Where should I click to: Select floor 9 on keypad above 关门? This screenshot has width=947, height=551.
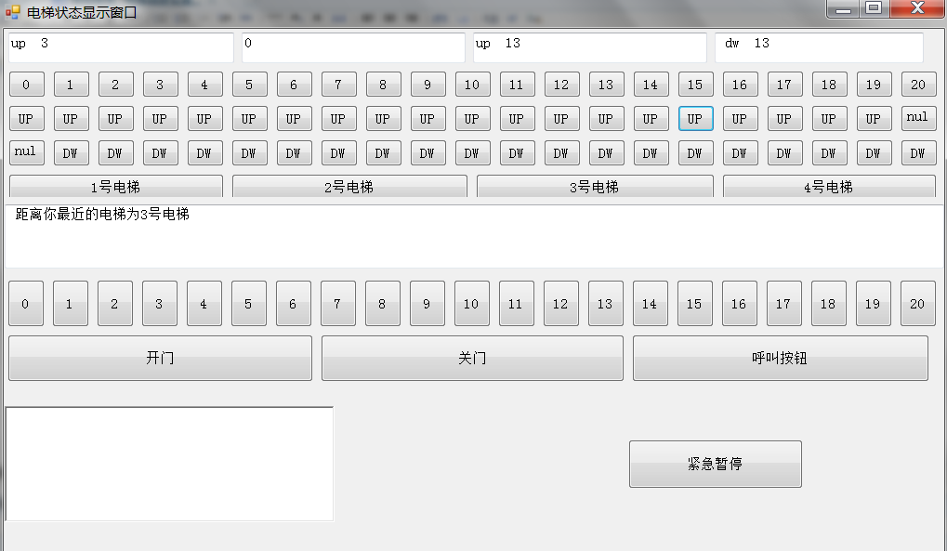click(x=427, y=303)
